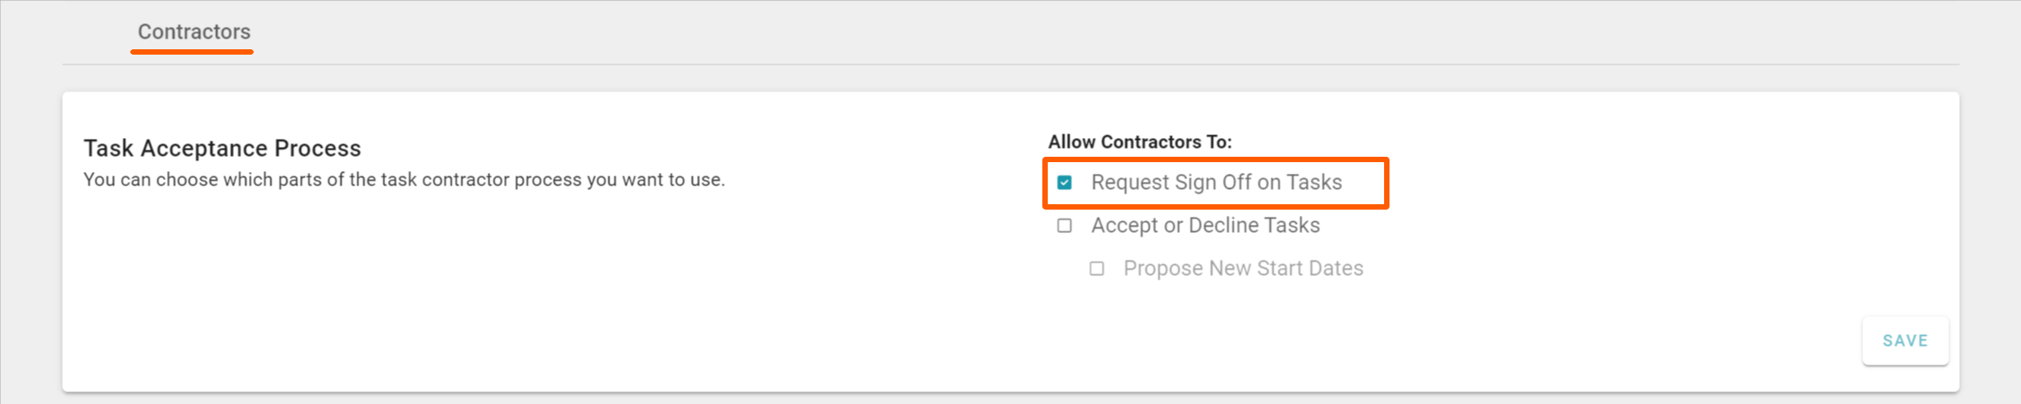Click the word "Tasks" in Request Sign Off label
This screenshot has height=404, width=2021.
[x=1314, y=183]
